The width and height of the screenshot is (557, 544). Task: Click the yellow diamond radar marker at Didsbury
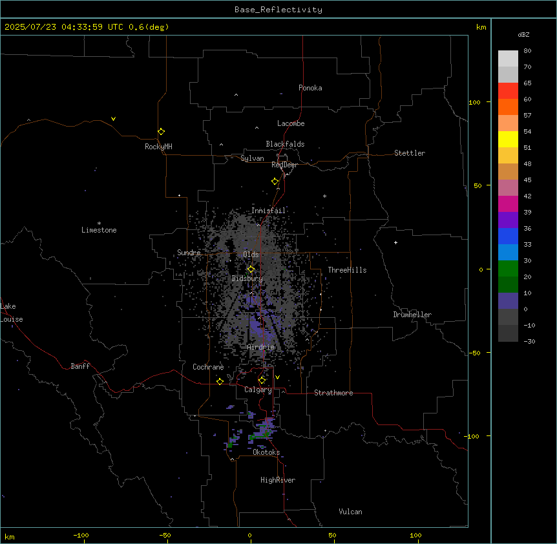[x=251, y=269]
